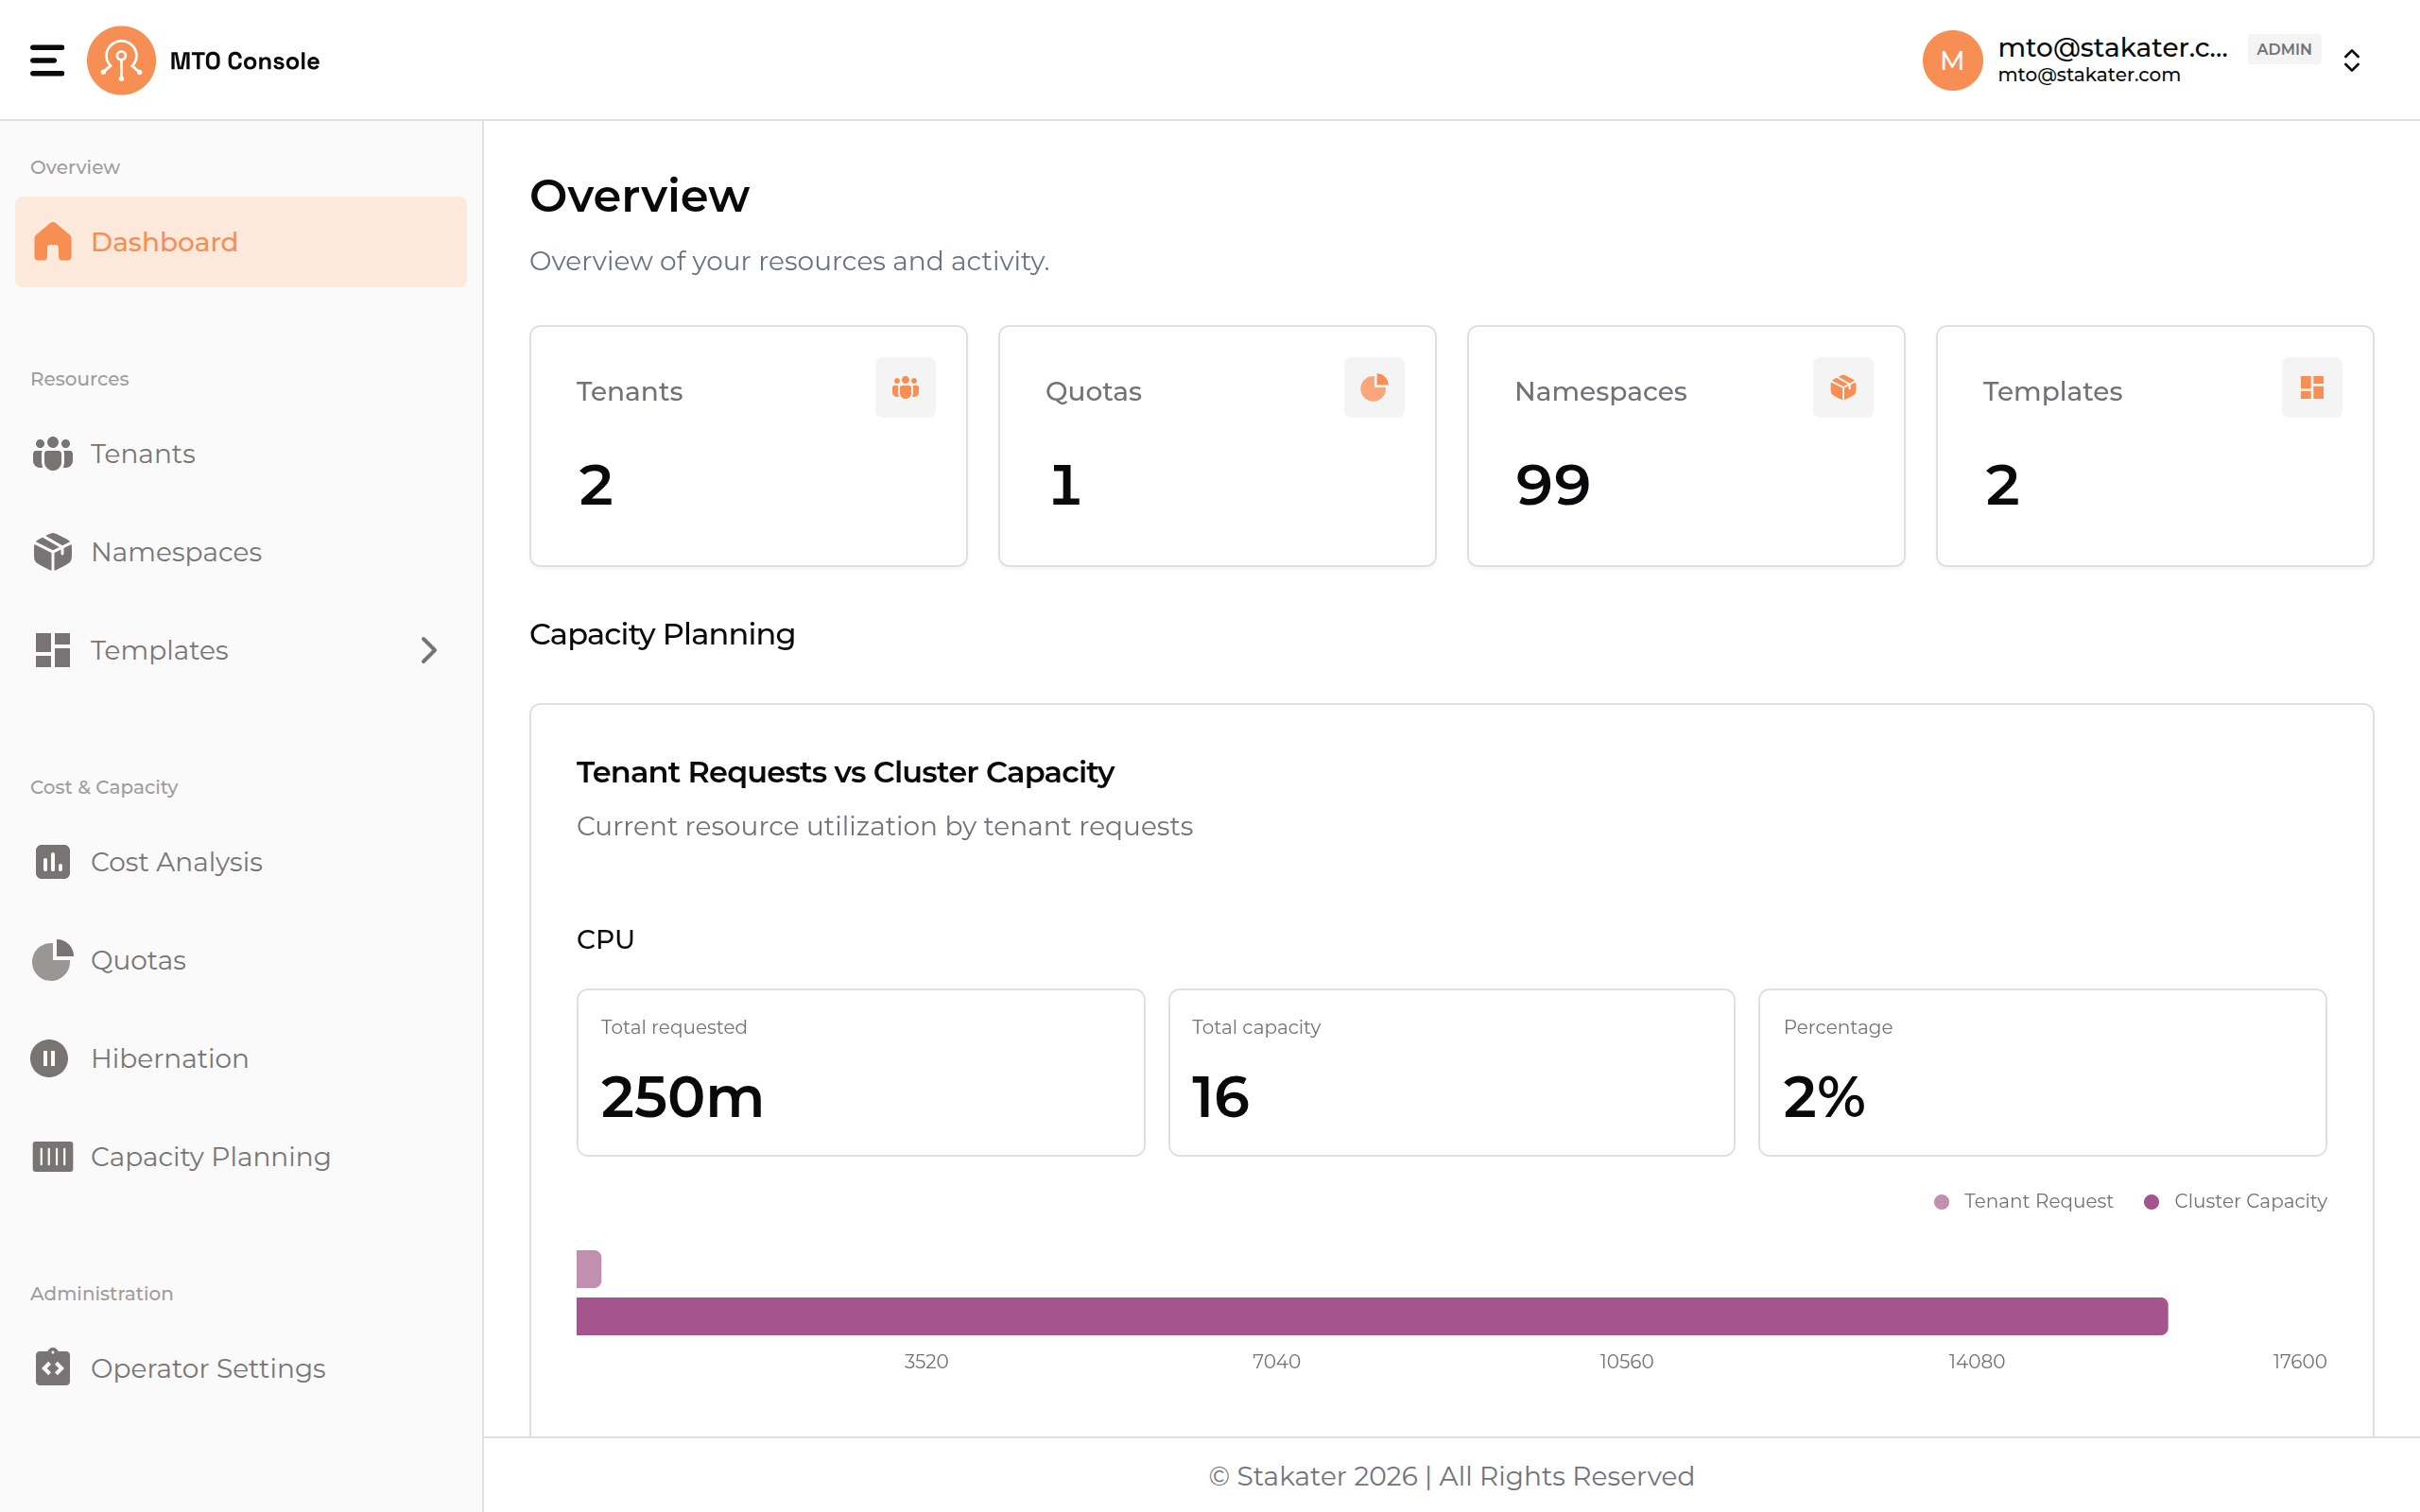Screen dimensions: 2420x1512
Task: Toggle the Cluster Capacity legend item
Action: pos(2235,1201)
